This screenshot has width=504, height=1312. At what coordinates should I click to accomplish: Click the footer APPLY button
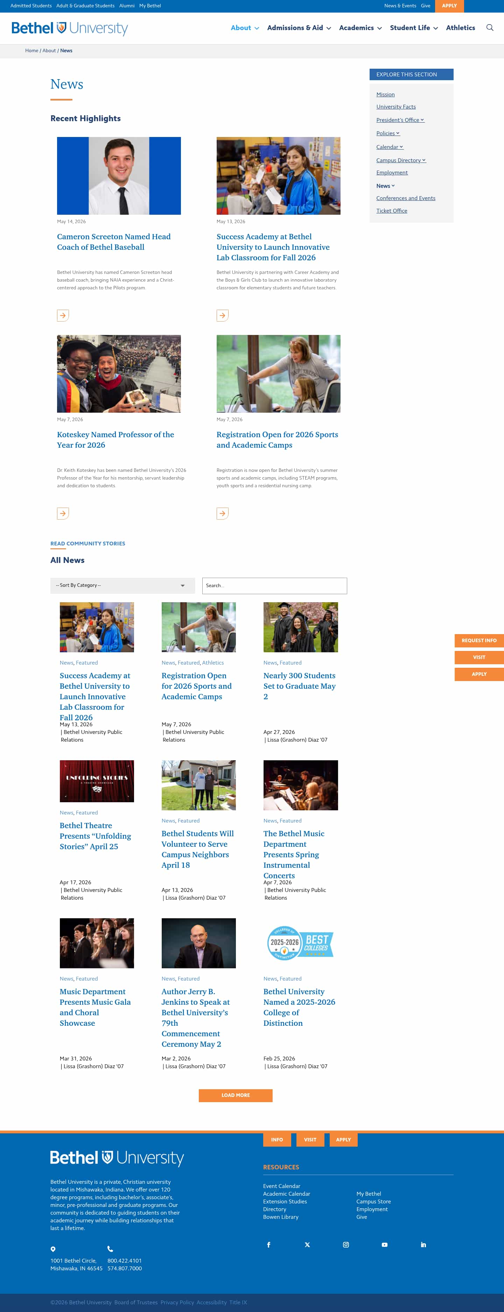343,1139
